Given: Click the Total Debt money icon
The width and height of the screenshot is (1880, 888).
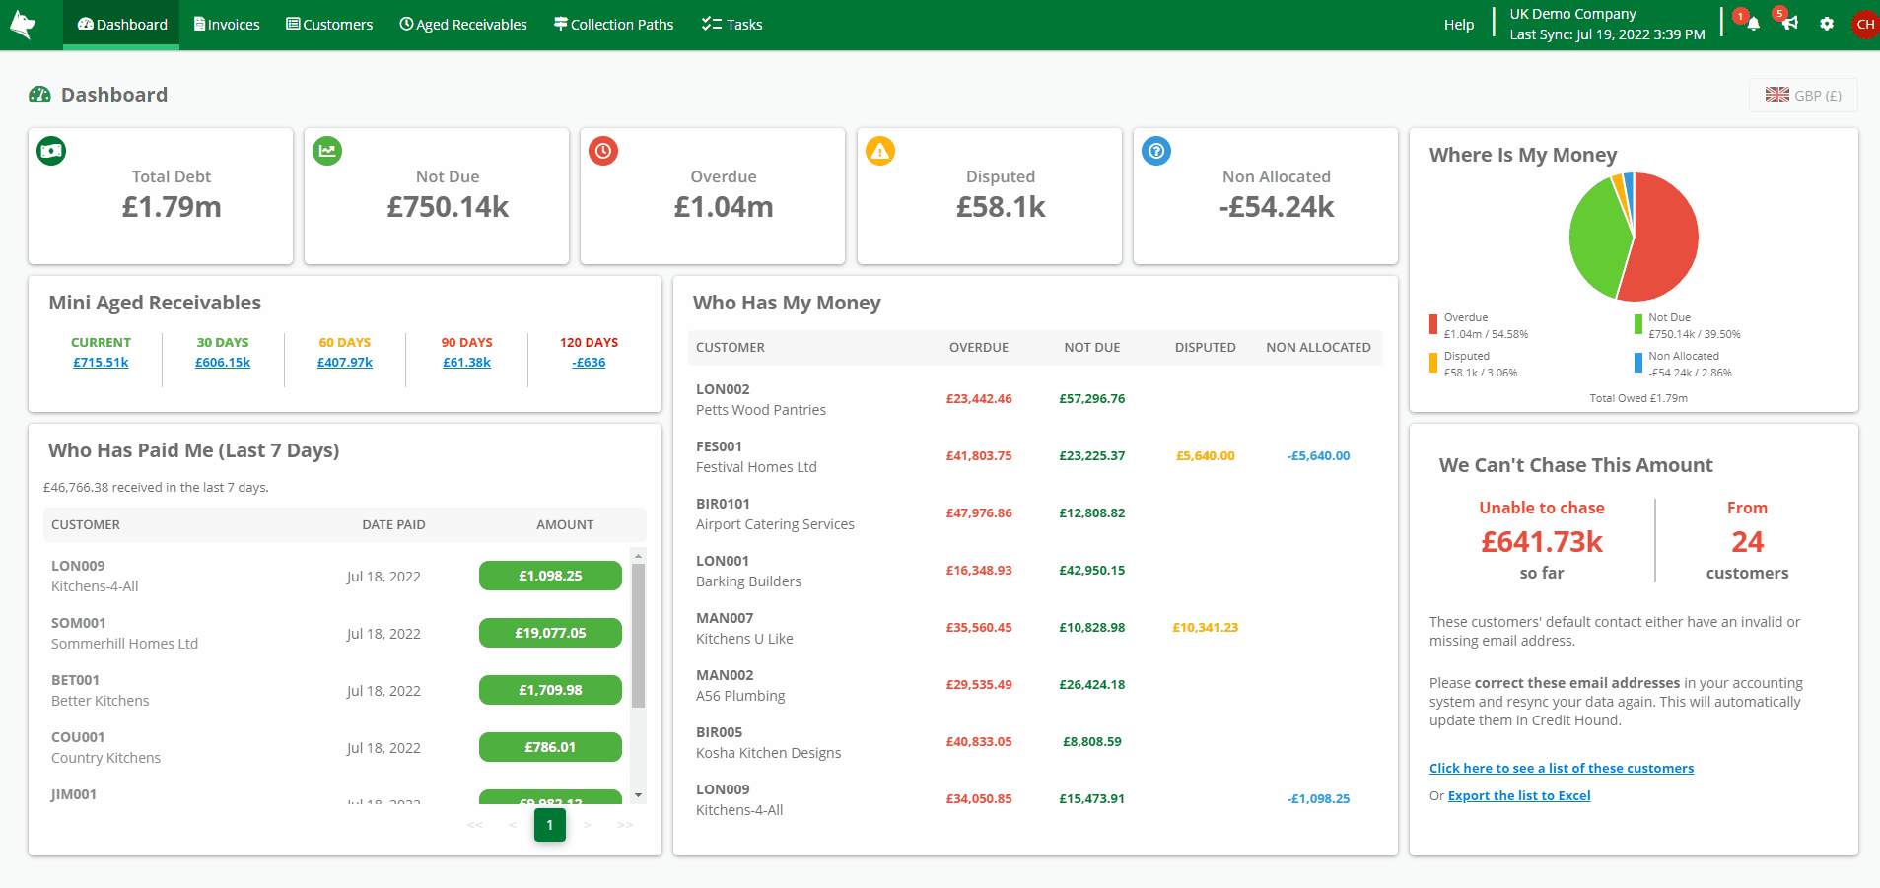Looking at the screenshot, I should 51,151.
